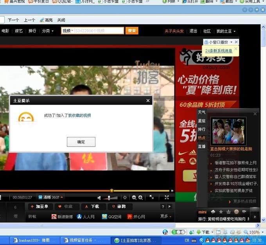Screen dimensions: 266x245
Task: Dismiss the system message notification popup
Action: 235,49
